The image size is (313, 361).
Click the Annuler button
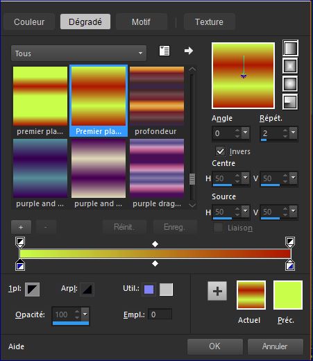pos(275,346)
